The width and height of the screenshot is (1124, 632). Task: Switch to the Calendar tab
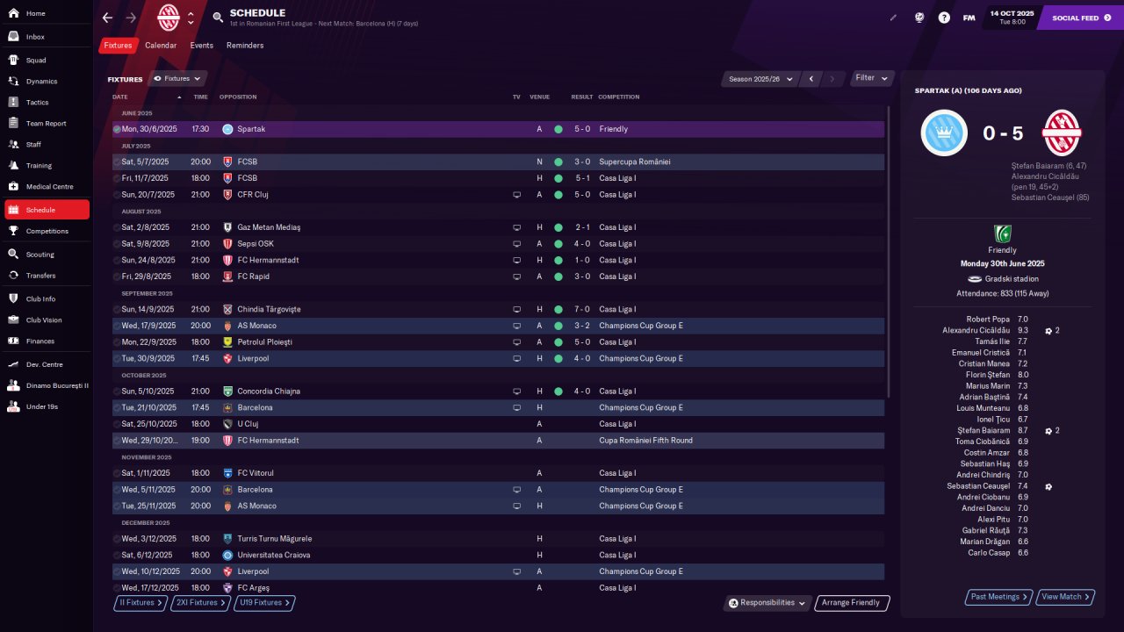[161, 45]
